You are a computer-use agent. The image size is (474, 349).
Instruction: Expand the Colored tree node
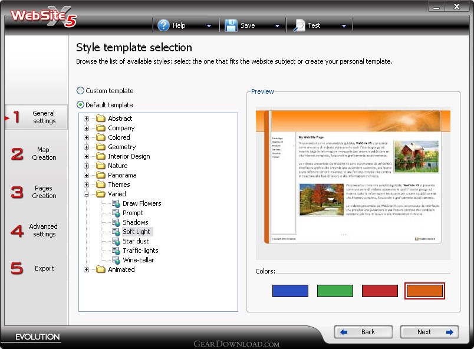click(x=86, y=137)
